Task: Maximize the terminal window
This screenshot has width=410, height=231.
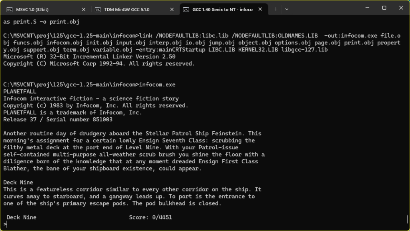Action: point(384,8)
